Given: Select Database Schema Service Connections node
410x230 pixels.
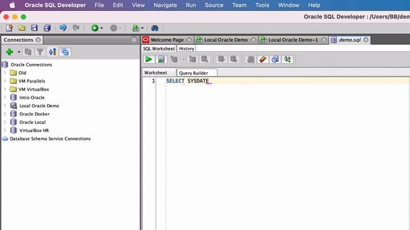Looking at the screenshot, I should (x=50, y=139).
